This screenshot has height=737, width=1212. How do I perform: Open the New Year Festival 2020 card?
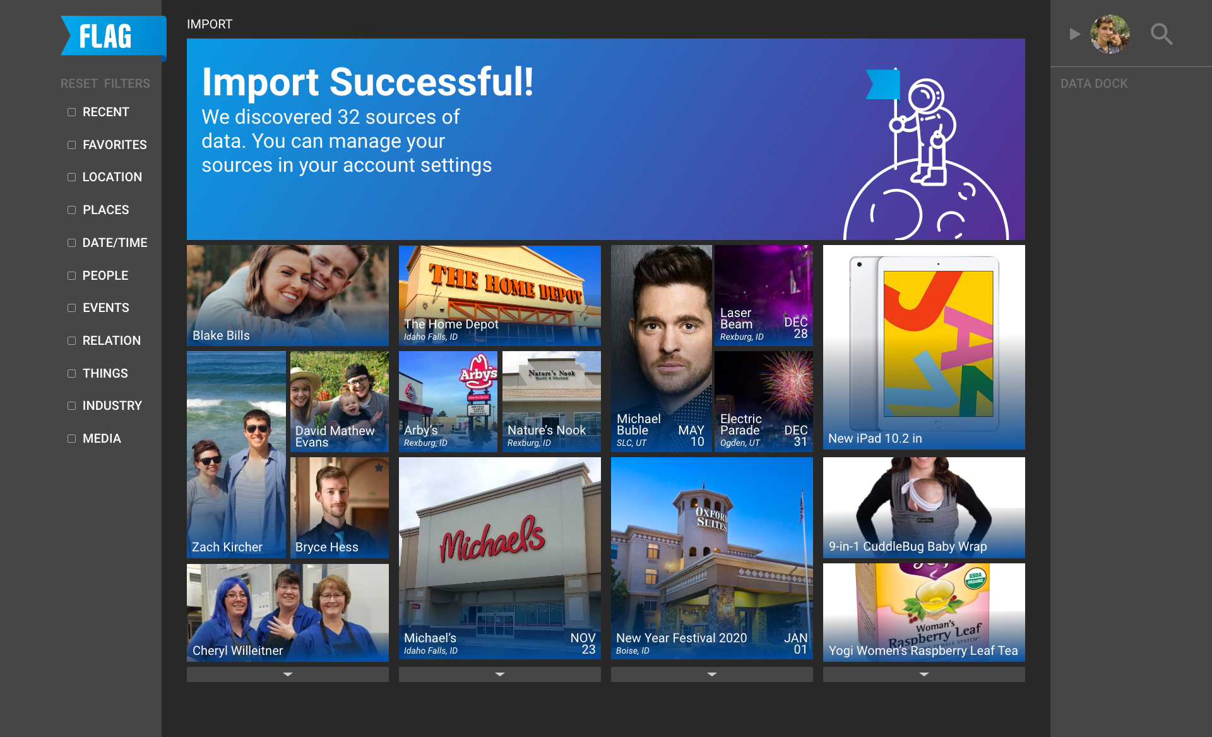click(712, 558)
